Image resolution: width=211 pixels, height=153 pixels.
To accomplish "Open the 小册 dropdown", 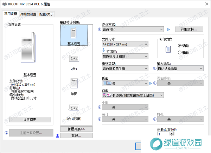I will pos(125,107).
